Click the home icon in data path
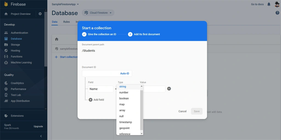Viewport: 281px width, 140px height. click(x=57, y=39)
